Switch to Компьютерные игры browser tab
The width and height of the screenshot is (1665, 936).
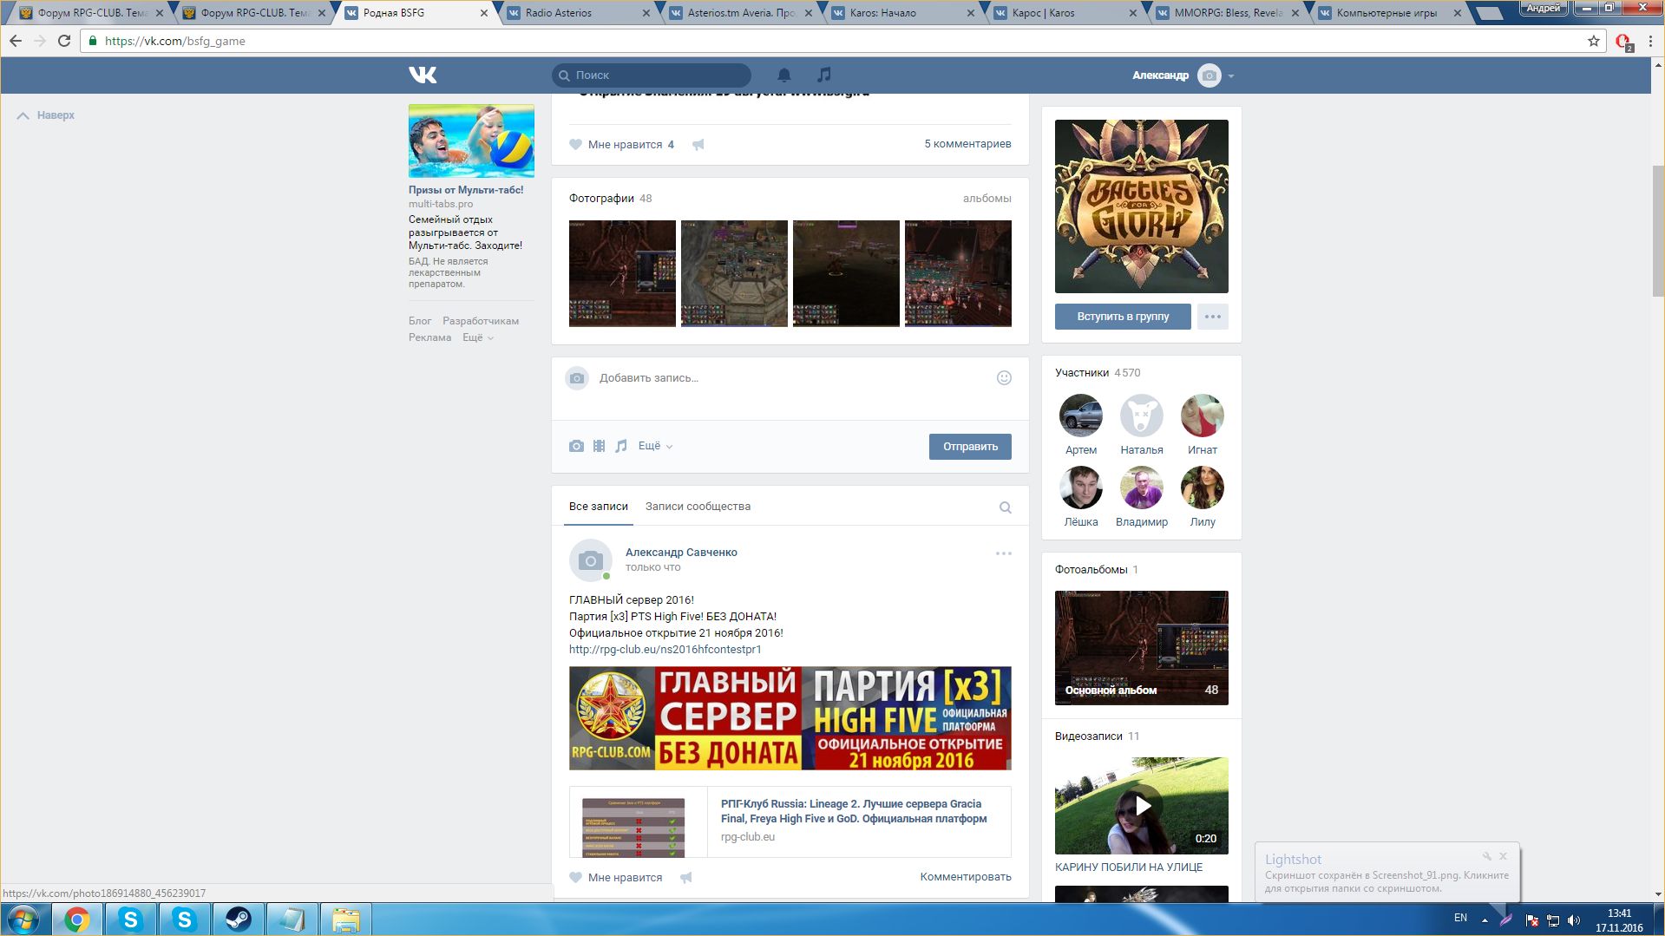[1386, 13]
